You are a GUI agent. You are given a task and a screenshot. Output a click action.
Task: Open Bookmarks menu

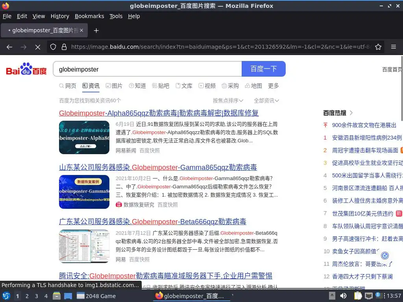coord(89,16)
